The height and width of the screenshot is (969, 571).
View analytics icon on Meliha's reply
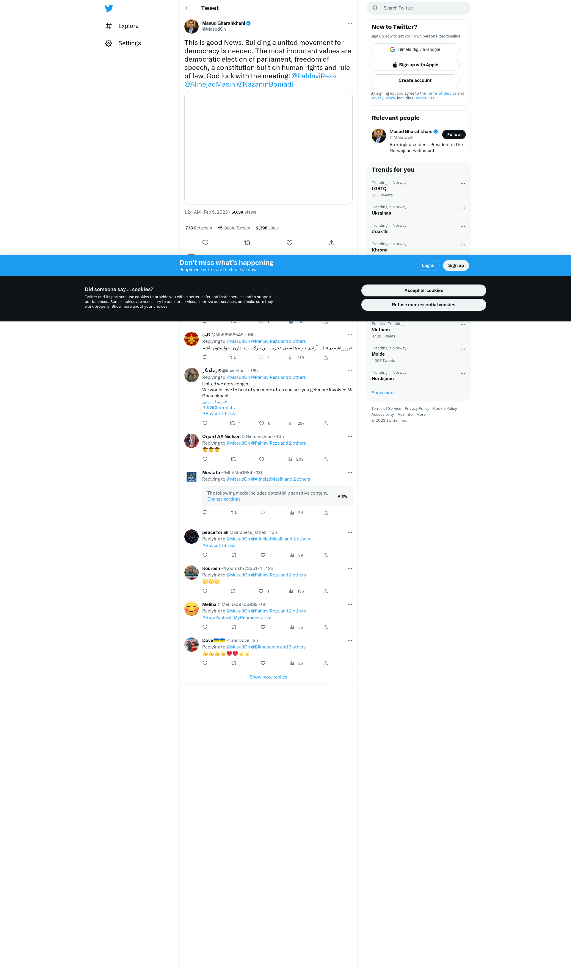[292, 627]
